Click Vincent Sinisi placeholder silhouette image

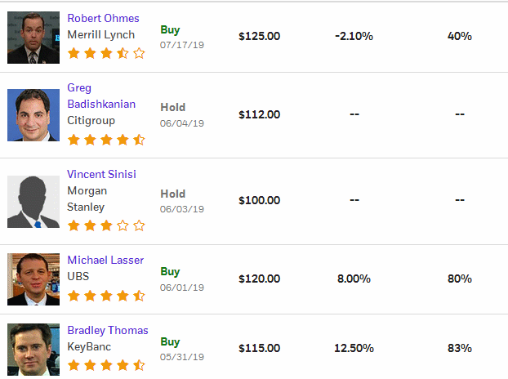tap(33, 202)
